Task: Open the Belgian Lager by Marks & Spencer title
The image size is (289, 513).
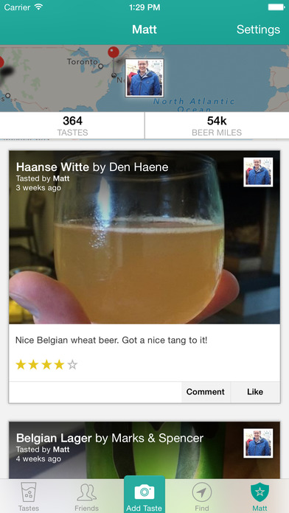Action: click(x=110, y=438)
